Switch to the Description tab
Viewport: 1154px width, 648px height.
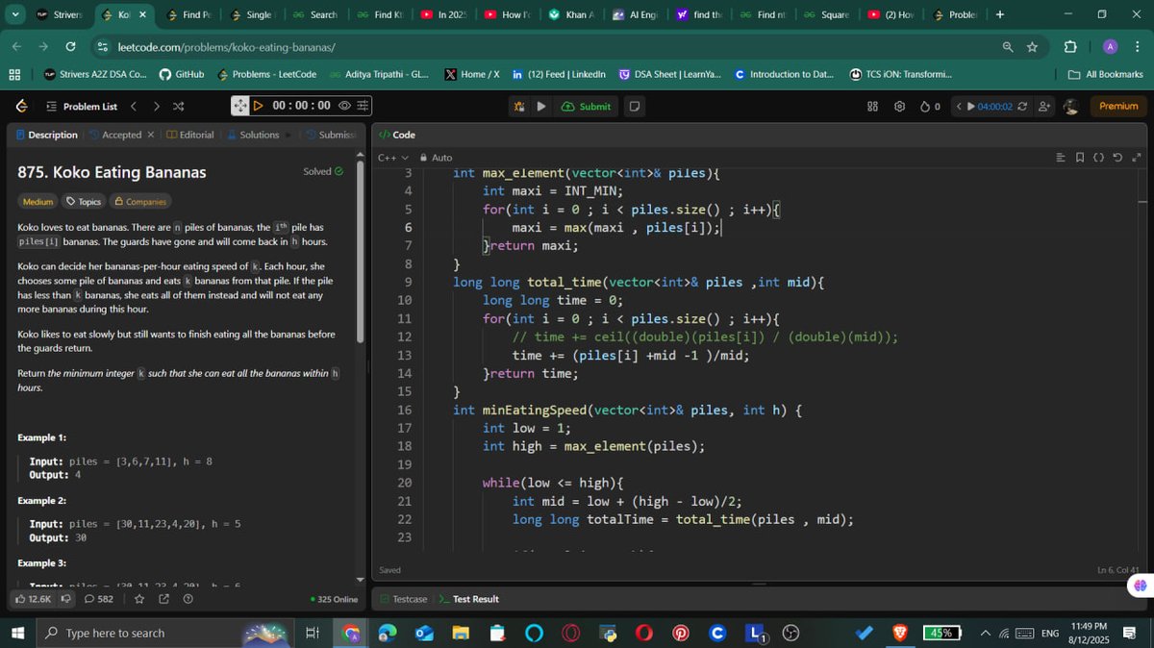click(x=47, y=136)
